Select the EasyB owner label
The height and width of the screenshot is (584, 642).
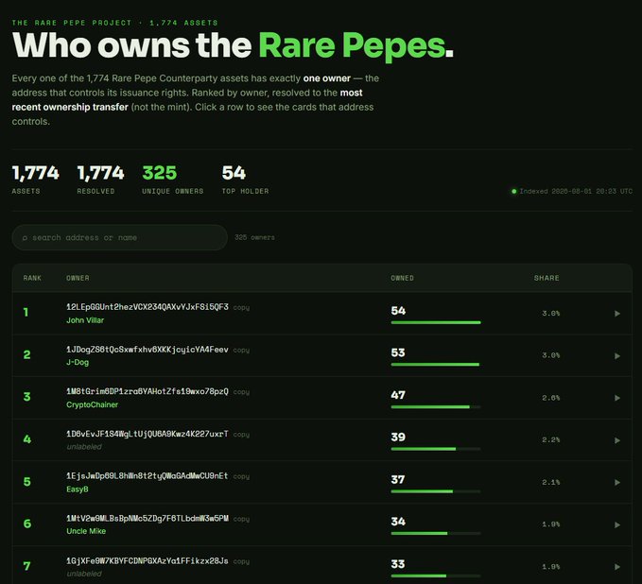(x=78, y=490)
